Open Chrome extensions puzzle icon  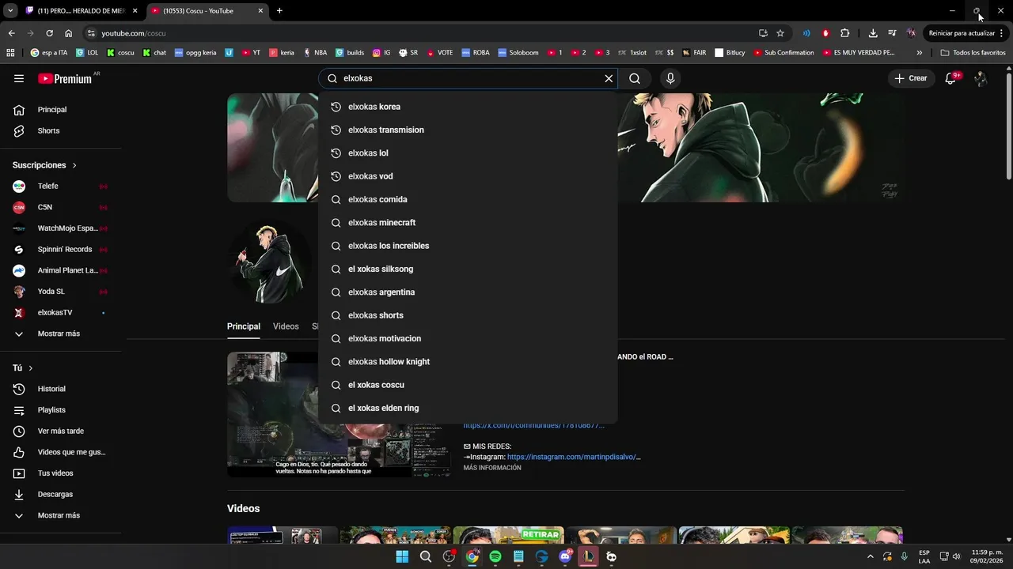coord(845,33)
